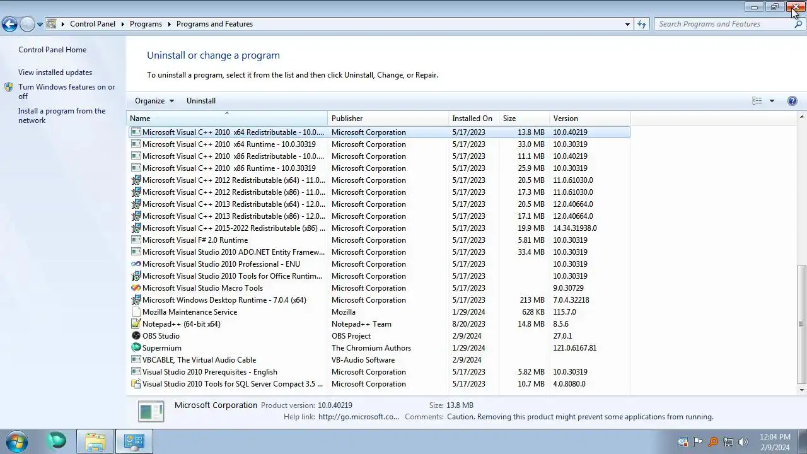Click the network tray icon
Viewport: 807px width, 454px height.
728,442
